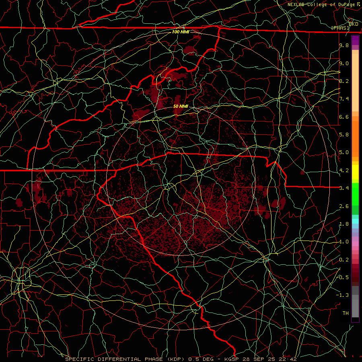The height and width of the screenshot is (362, 362).
Task: Pick the dark purple swatch atop the color bar
Action: 355,40
